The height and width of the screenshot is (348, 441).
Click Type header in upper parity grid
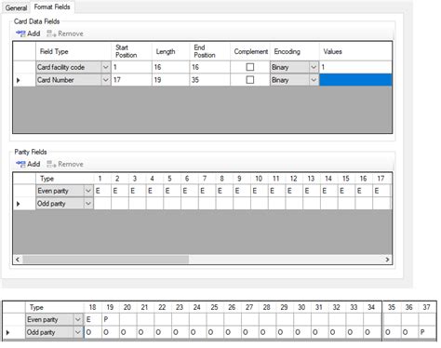click(x=64, y=179)
